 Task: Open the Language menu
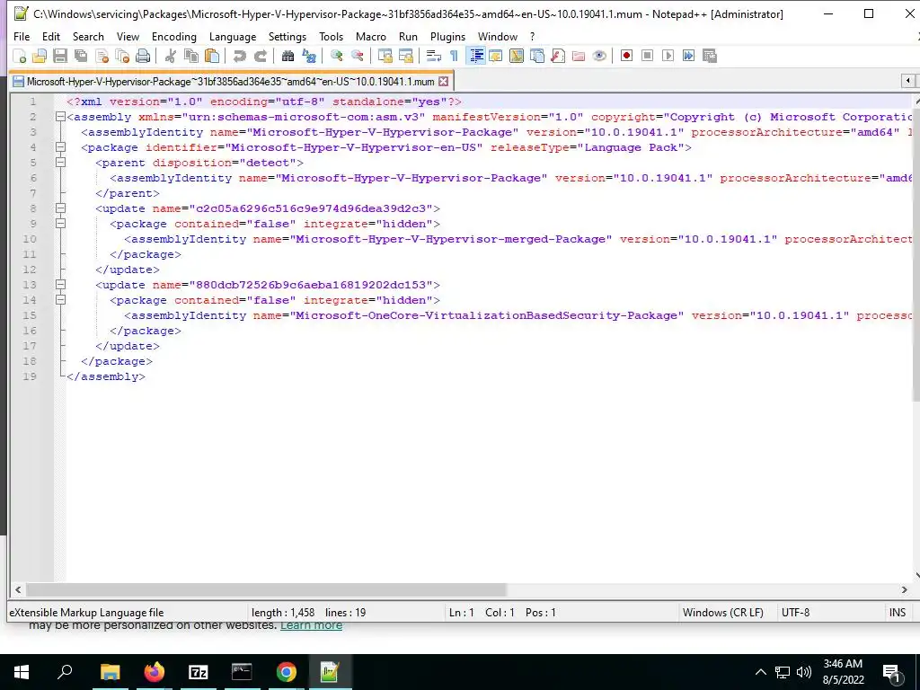[x=233, y=36]
